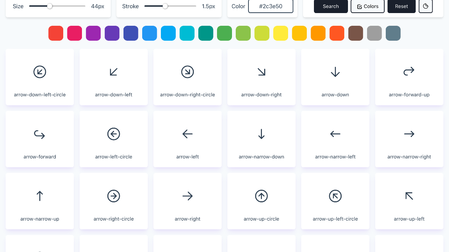Select the arrow-narrow-up icon card

coord(40,201)
